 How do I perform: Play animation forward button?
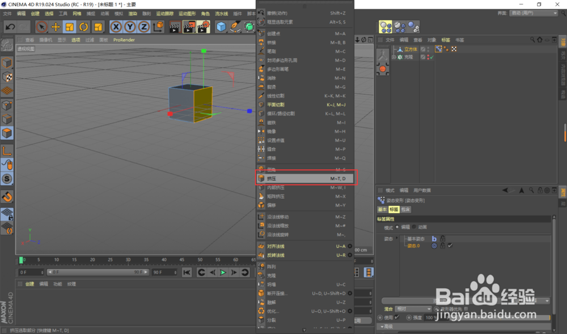(x=223, y=273)
